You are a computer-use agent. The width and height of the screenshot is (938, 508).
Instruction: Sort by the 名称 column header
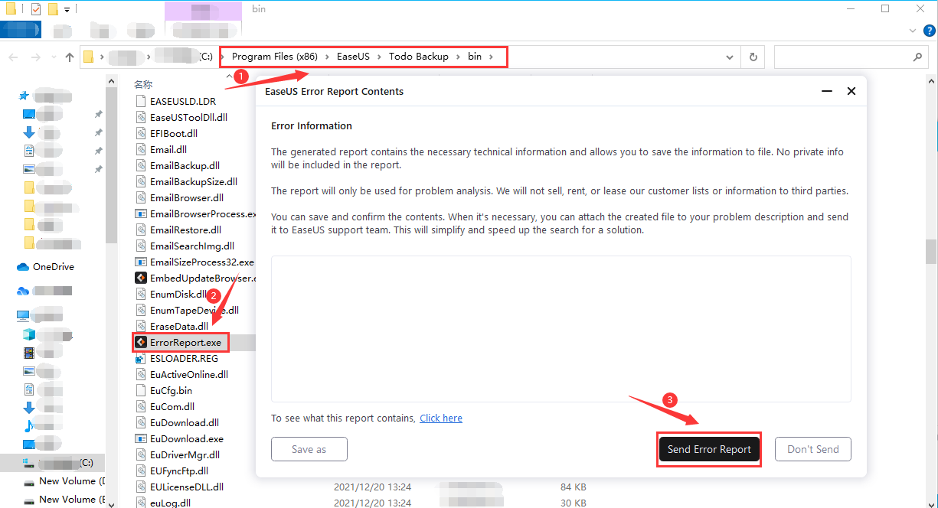tap(143, 84)
